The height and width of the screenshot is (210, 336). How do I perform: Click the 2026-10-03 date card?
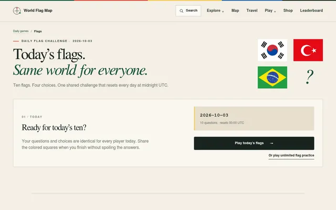pyautogui.click(x=254, y=119)
